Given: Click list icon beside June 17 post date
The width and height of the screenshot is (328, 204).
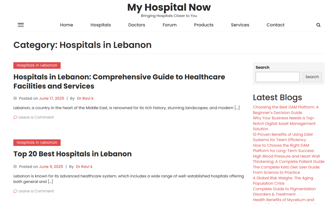Looking at the screenshot, I should [15, 98].
